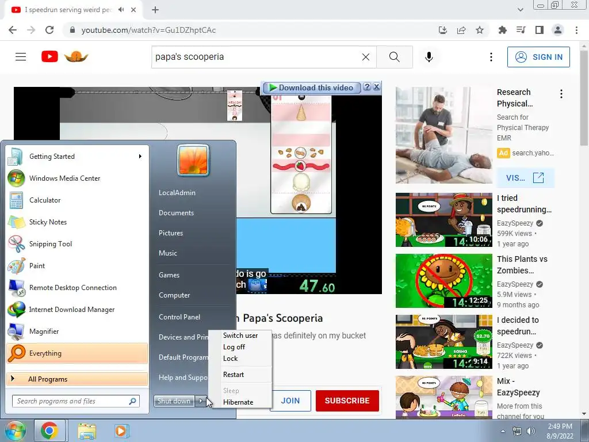Bookmark this page with the star icon

click(x=480, y=30)
